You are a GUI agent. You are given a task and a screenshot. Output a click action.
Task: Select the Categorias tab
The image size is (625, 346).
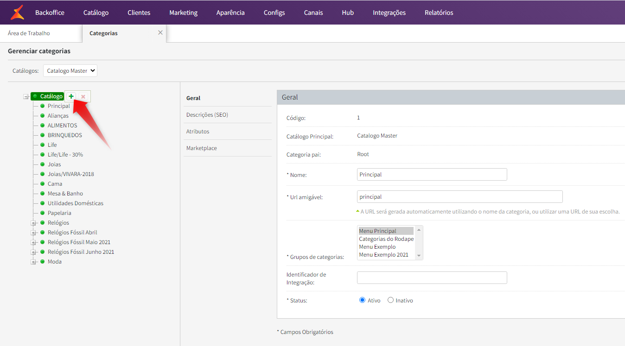coord(103,33)
